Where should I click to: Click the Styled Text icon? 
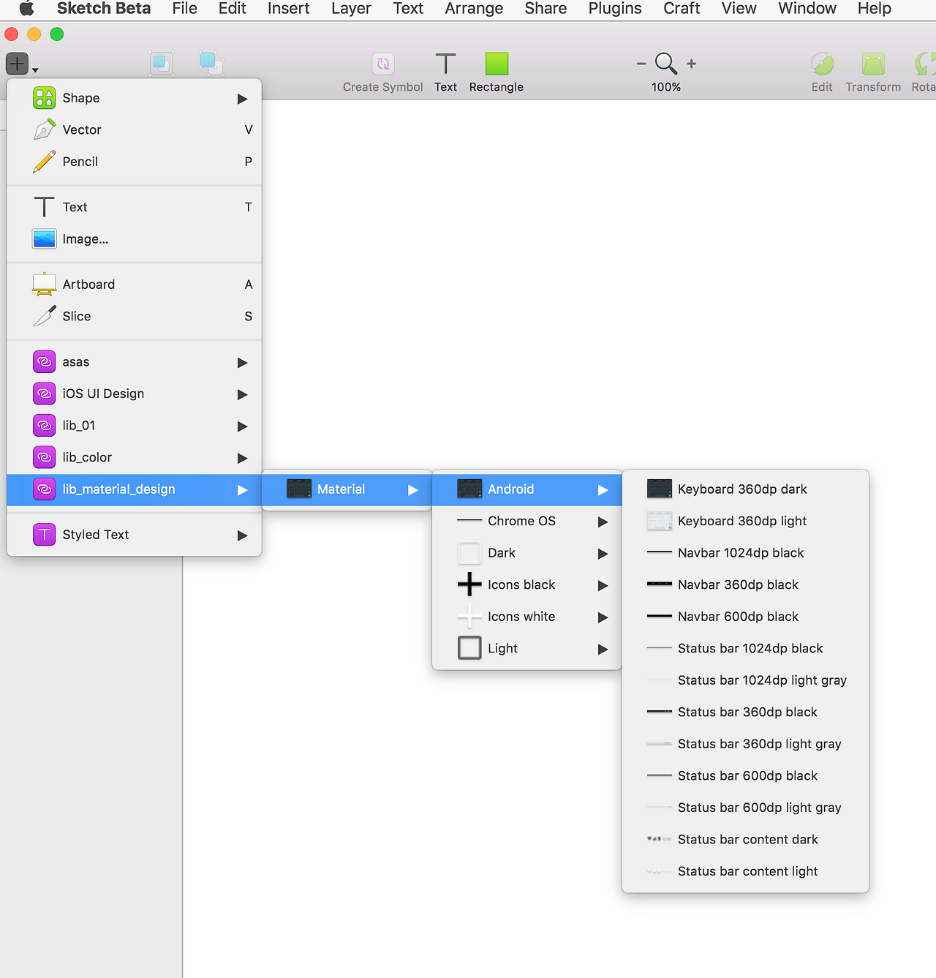pyautogui.click(x=45, y=535)
